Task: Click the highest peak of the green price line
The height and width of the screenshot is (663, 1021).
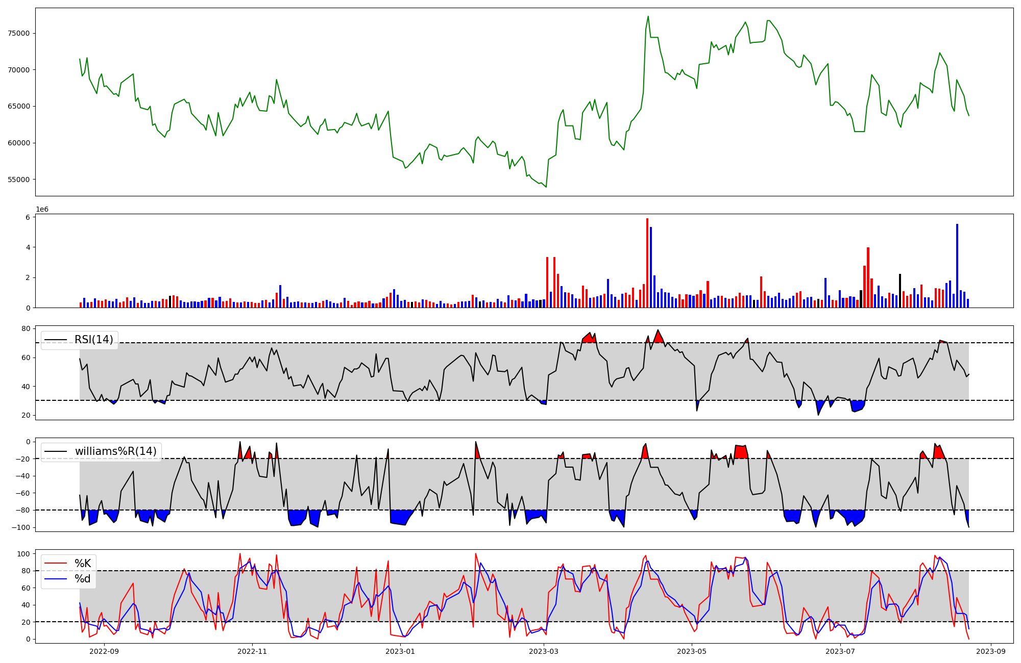Action: [x=648, y=16]
